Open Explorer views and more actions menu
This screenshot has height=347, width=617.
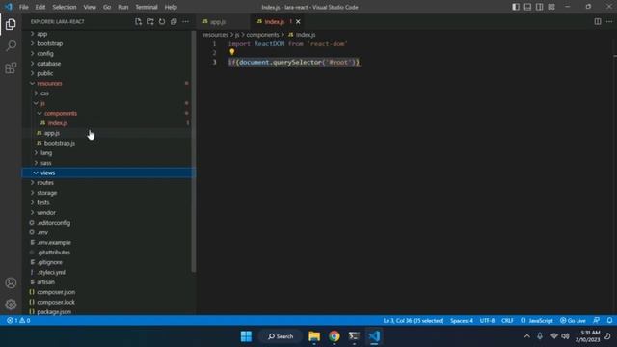pyautogui.click(x=185, y=21)
